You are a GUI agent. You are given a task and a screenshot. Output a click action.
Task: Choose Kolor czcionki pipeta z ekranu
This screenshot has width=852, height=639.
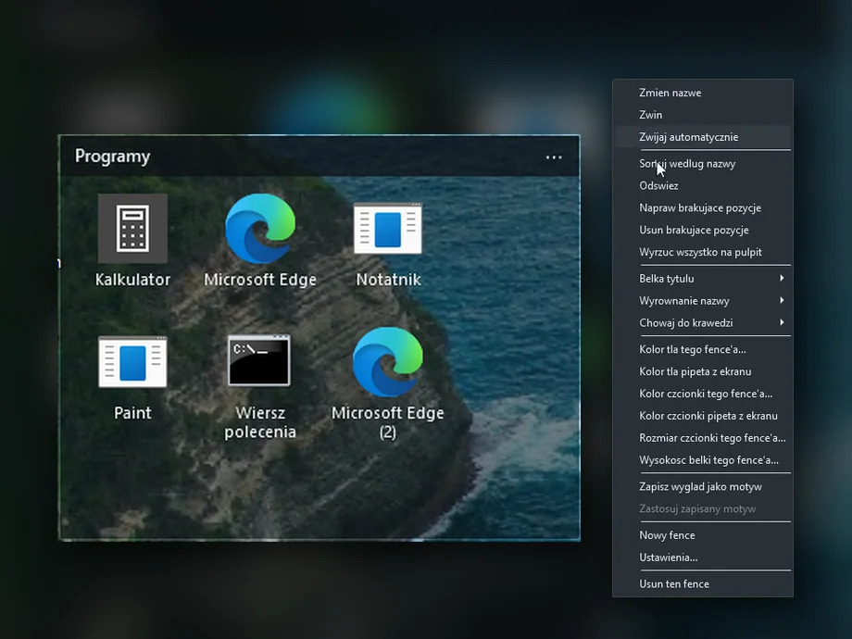click(x=703, y=416)
